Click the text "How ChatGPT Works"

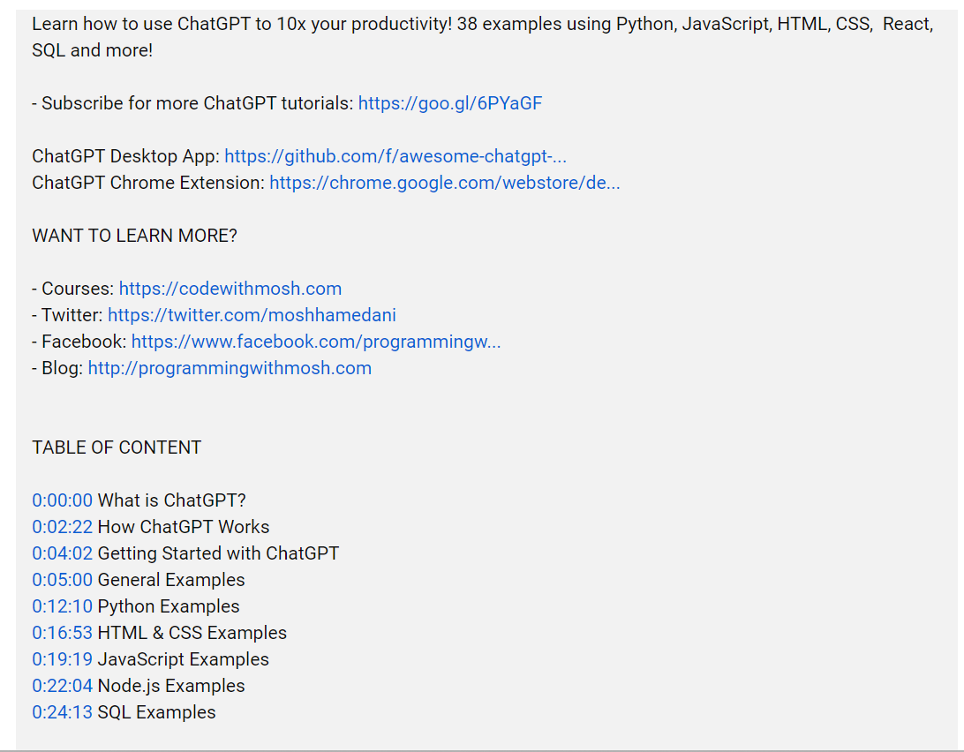point(184,527)
